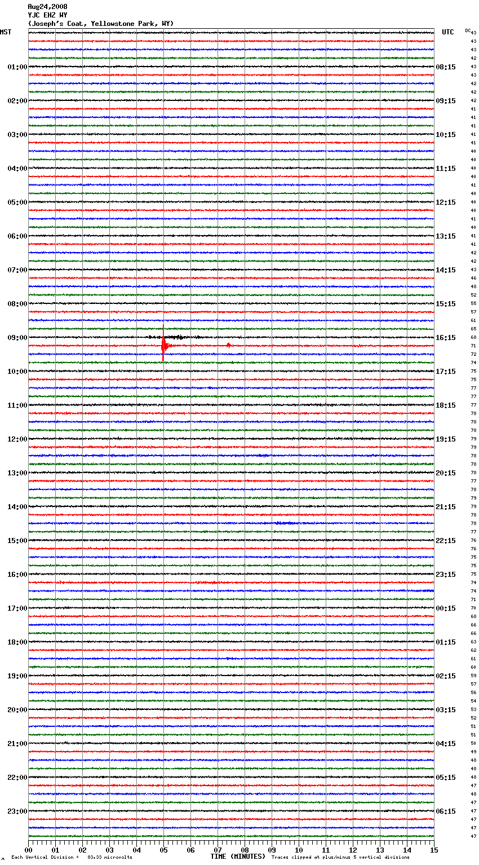The image size is (479, 865).
Task: Click the x-axis minute tick label 12
Action: [x=353, y=850]
